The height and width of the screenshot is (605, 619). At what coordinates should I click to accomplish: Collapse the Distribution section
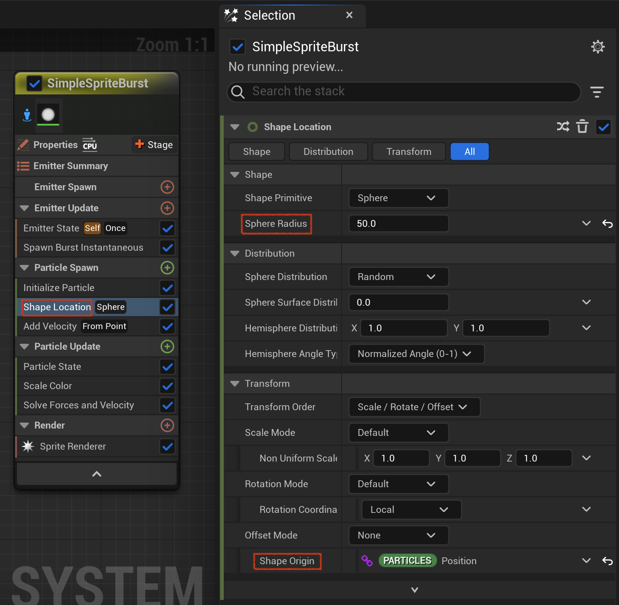click(x=235, y=253)
